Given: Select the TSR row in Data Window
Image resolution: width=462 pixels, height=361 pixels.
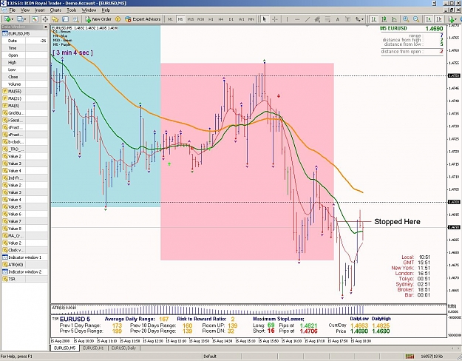Looking at the screenshot, I should click(24, 279).
